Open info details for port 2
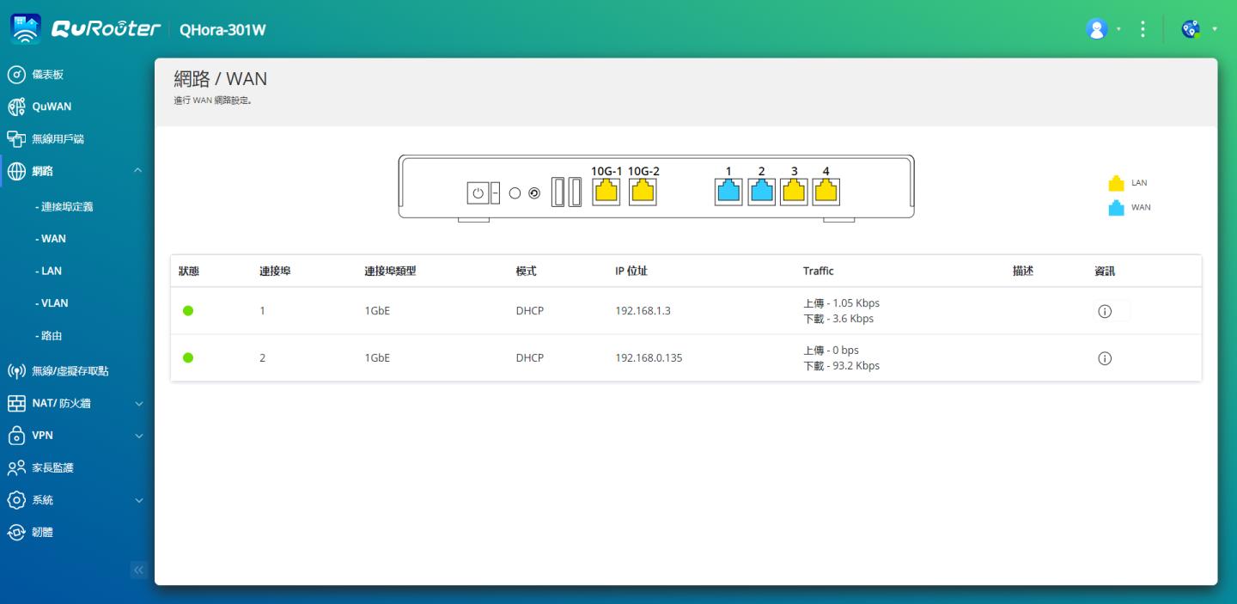Image resolution: width=1237 pixels, height=604 pixels. pos(1105,357)
